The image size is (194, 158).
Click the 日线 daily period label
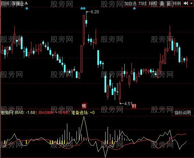5,4
